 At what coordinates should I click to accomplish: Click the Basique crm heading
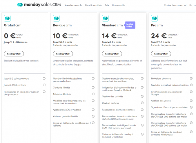coord(62,25)
